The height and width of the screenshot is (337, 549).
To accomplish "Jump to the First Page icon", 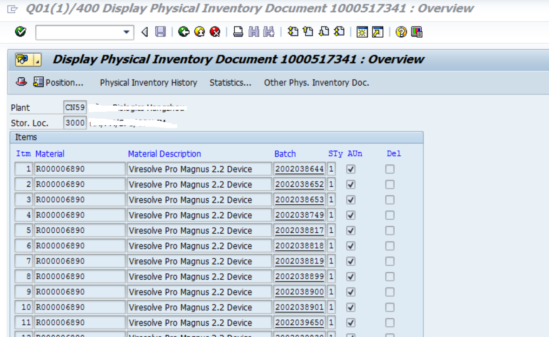I will pyautogui.click(x=293, y=32).
